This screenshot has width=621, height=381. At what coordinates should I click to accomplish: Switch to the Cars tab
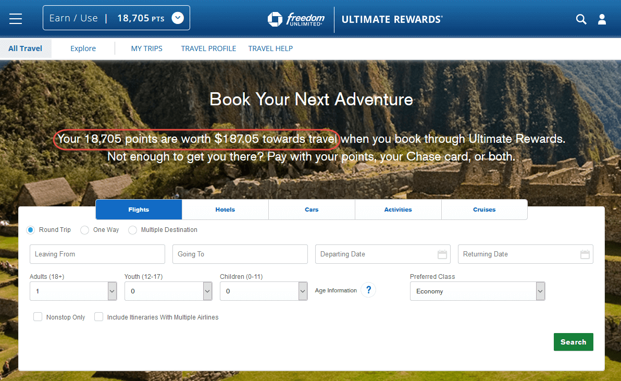tap(312, 210)
